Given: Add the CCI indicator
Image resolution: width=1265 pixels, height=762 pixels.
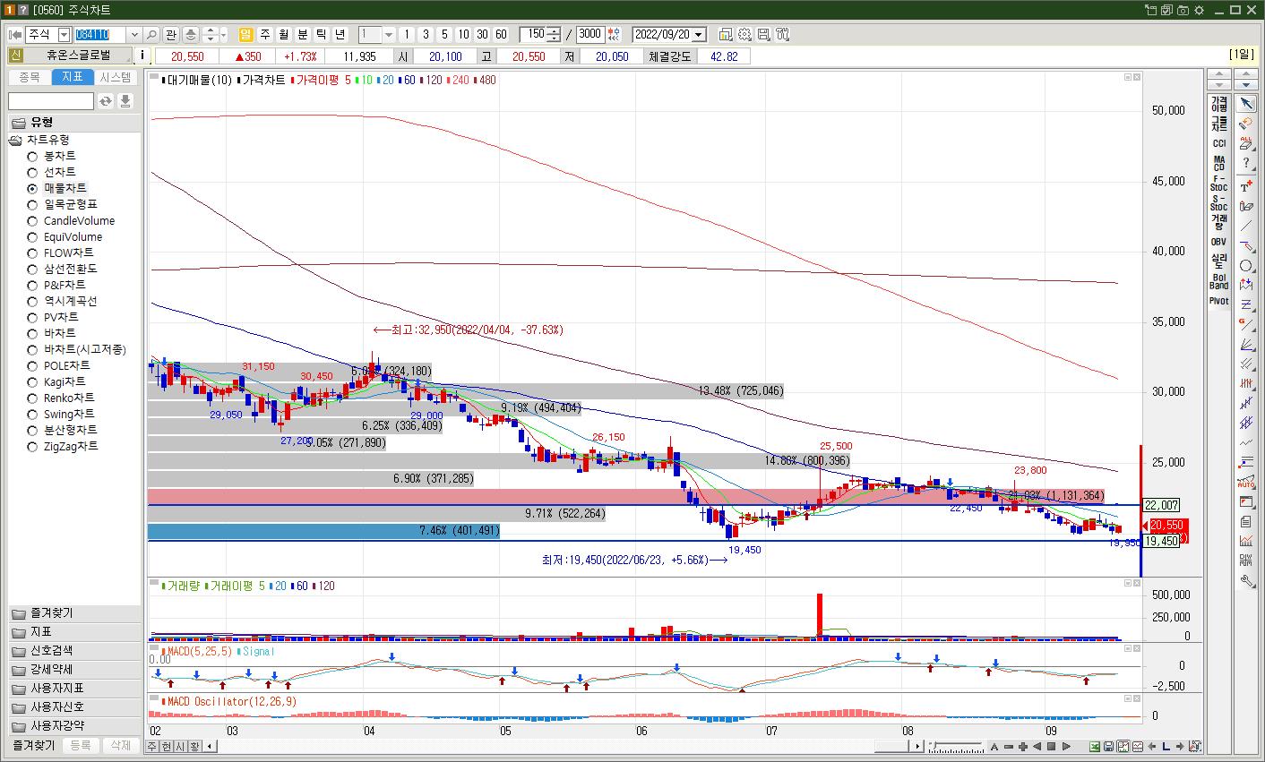Looking at the screenshot, I should point(1218,143).
